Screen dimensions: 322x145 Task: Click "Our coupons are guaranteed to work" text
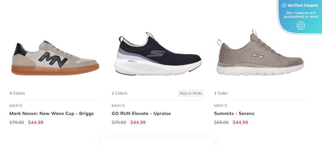click(x=301, y=15)
